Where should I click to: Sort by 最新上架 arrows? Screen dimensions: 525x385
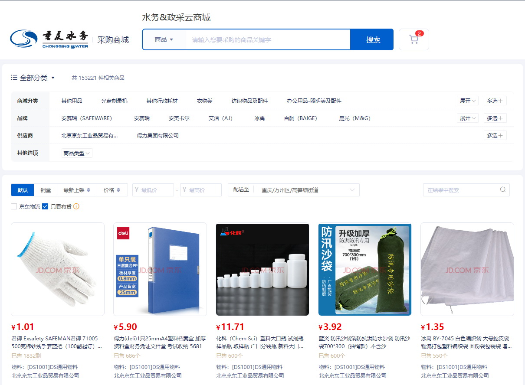[x=89, y=190]
